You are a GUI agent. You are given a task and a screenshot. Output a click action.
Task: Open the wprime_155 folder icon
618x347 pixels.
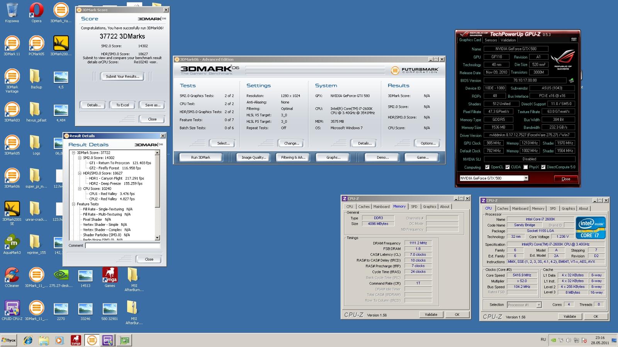(36, 244)
